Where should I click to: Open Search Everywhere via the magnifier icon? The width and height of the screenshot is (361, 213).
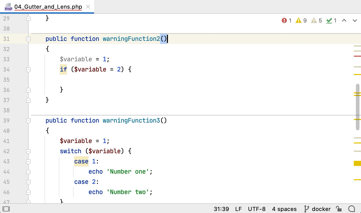[x=352, y=209]
